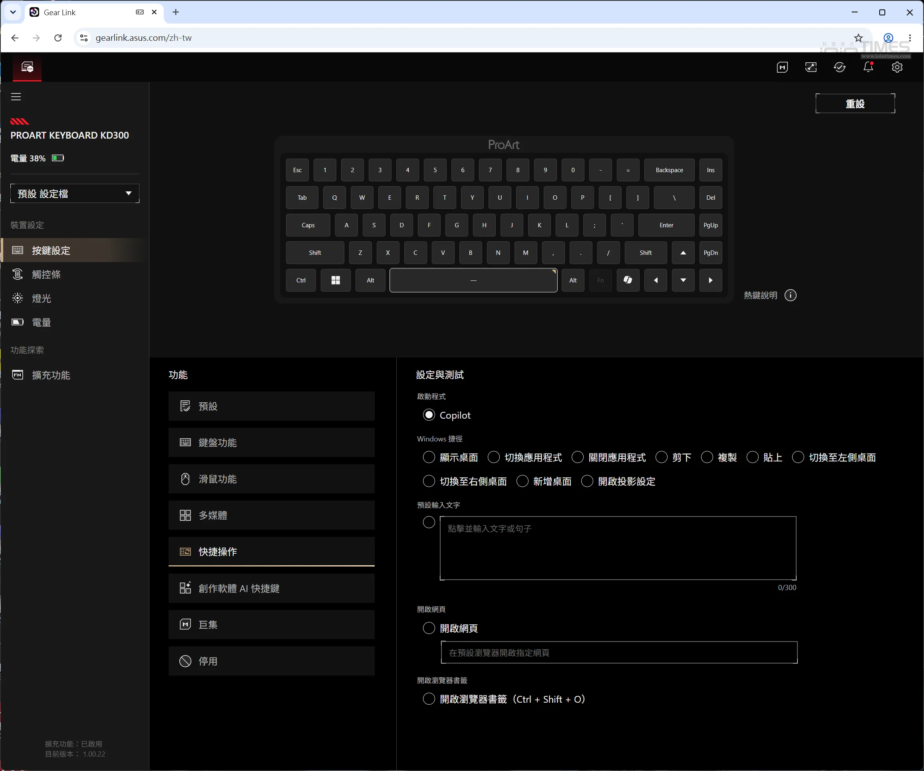The width and height of the screenshot is (924, 771).
Task: Click the update check icon in header
Action: point(840,68)
